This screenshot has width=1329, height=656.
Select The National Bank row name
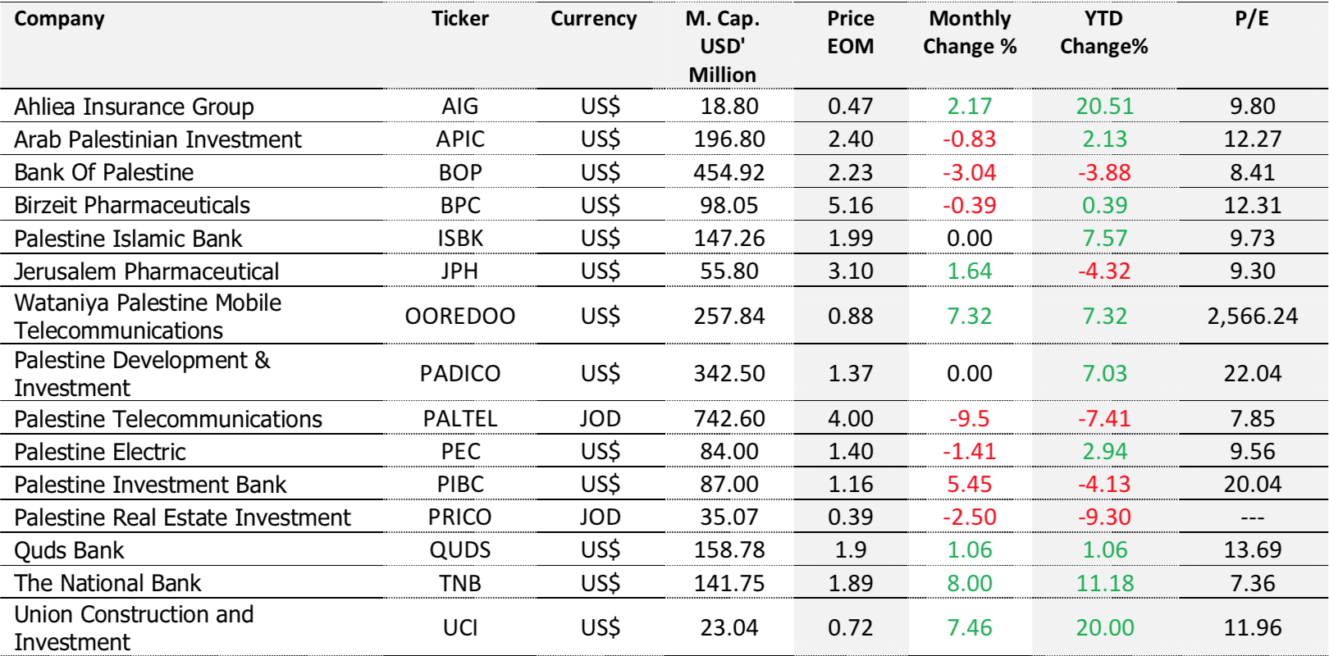click(x=107, y=583)
